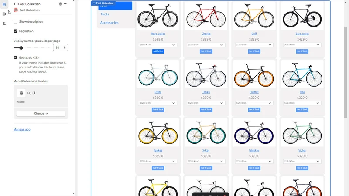Image resolution: width=349 pixels, height=196 pixels.
Task: Open the variant dropdown for X-Ray
Action: tap(206, 161)
